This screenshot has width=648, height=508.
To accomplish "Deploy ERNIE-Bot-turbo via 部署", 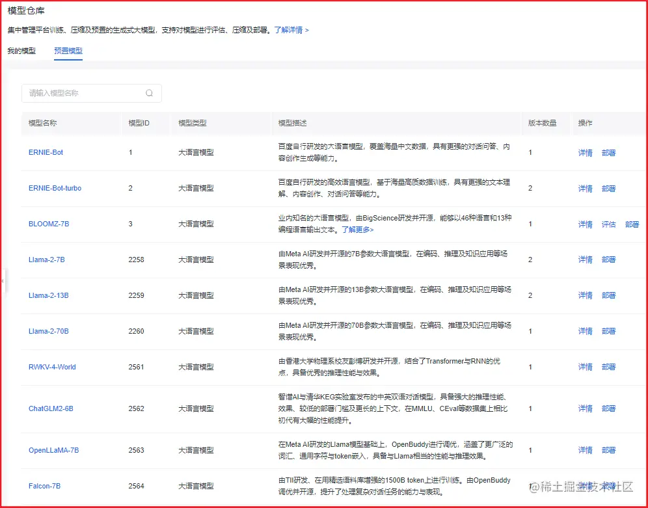I will click(x=609, y=189).
